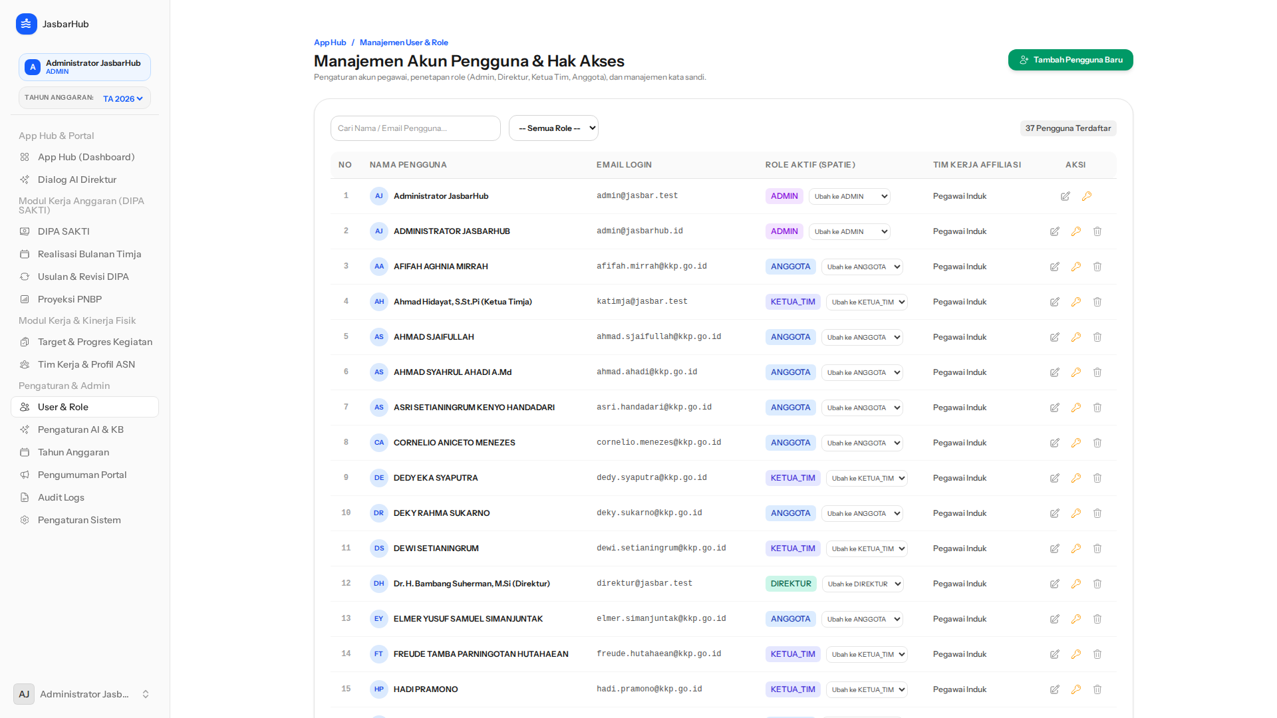Go to Dialog AI Direktur
The image size is (1277, 718).
point(85,179)
